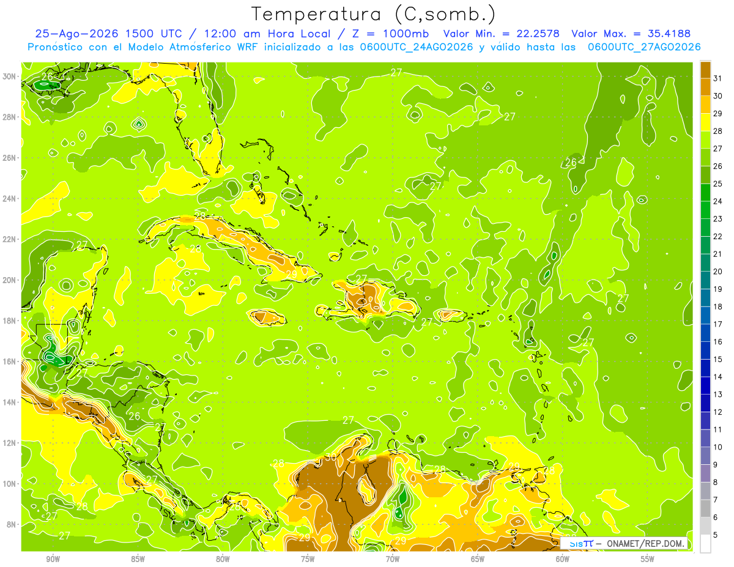Click the pressure level text "Z = 1000mb"
Image resolution: width=734 pixels, height=567 pixels.
(391, 34)
